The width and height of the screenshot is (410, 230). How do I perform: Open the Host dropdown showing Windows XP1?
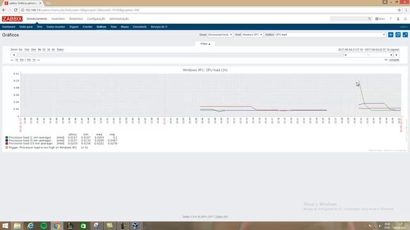(x=252, y=34)
